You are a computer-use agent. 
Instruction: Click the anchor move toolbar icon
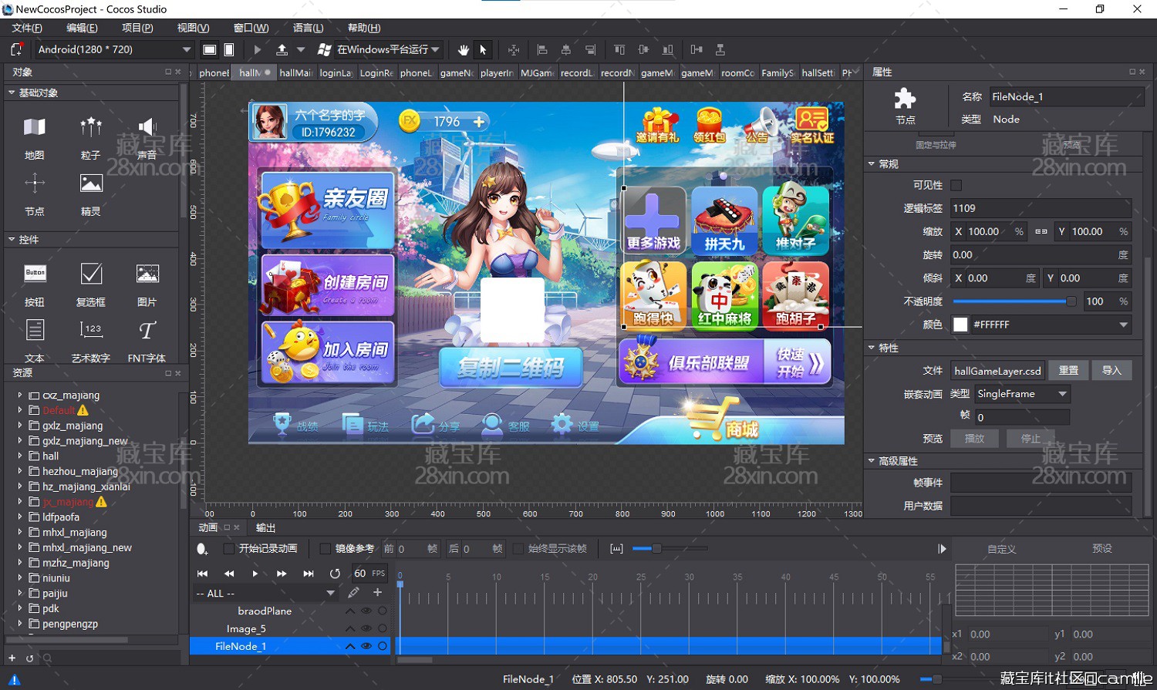click(514, 49)
